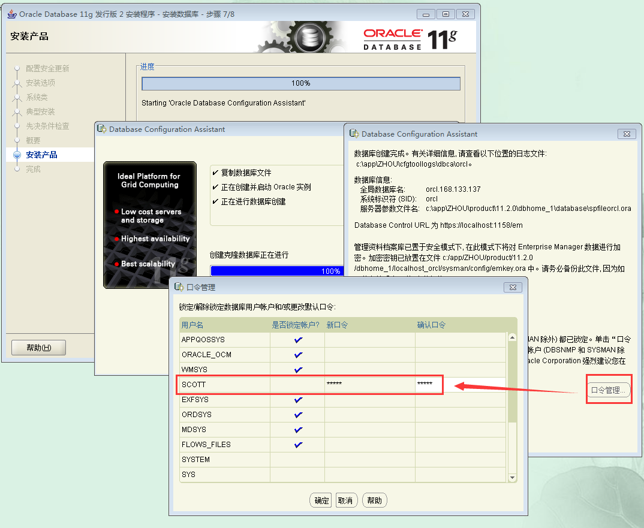Close the 口令管理 dialog
Viewport: 644px width, 528px height.
point(513,288)
